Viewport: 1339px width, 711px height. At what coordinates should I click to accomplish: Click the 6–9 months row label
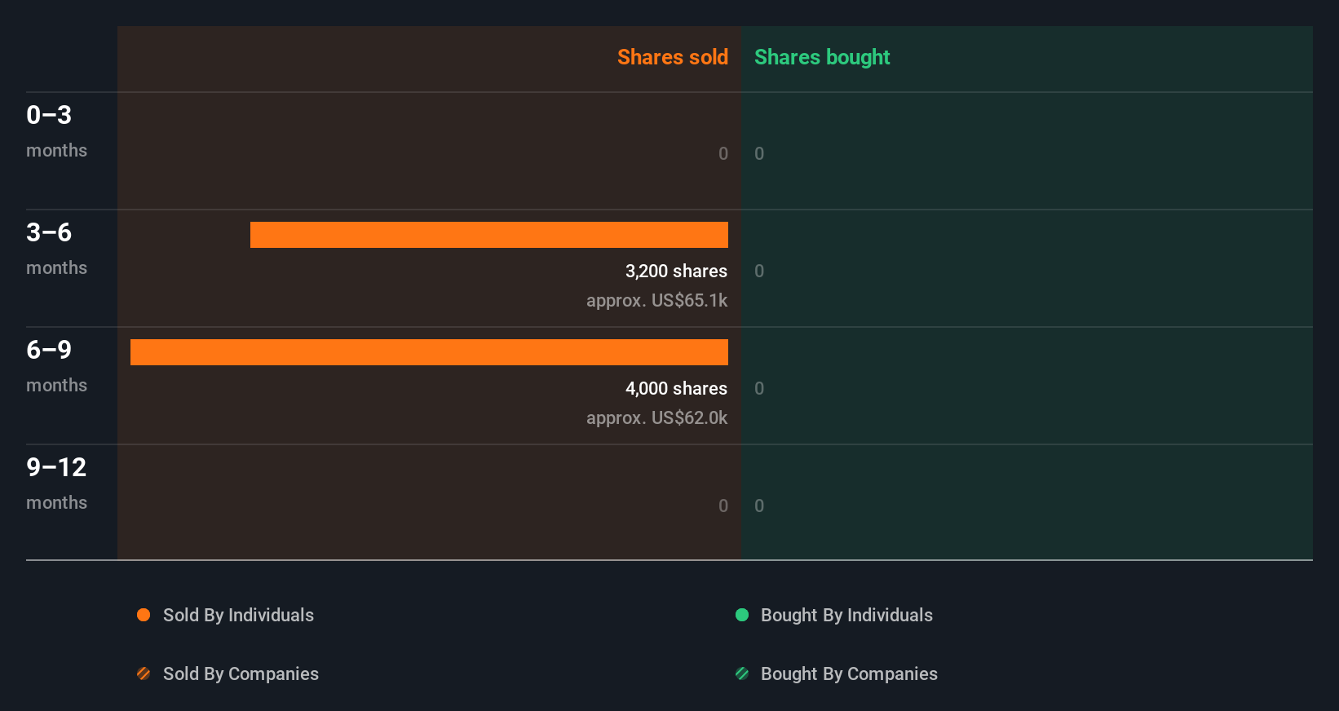point(56,365)
